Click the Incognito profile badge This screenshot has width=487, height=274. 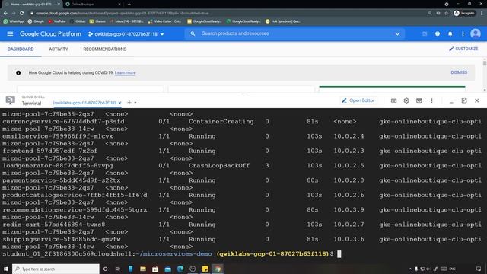coord(464,14)
